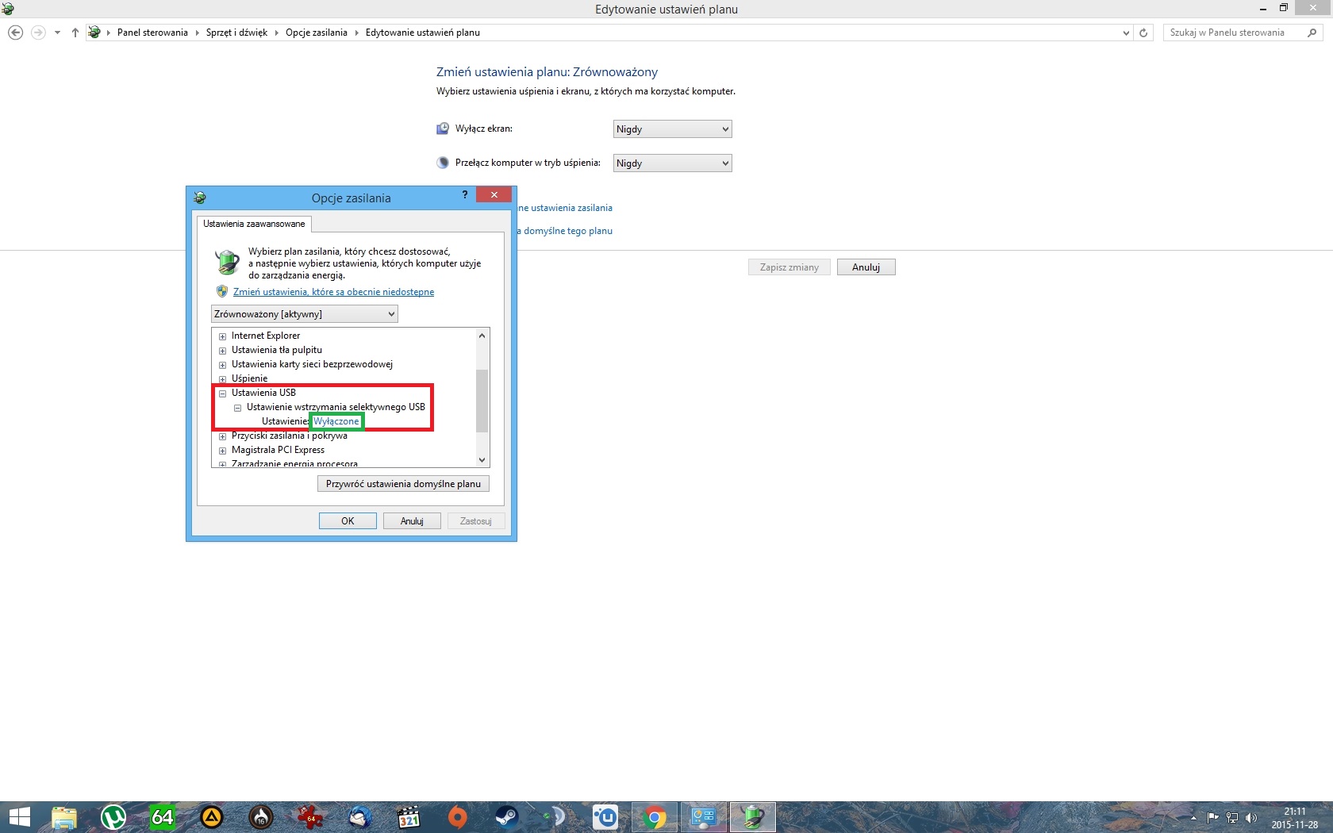Open the 'Wyłącz ekran' dropdown
Screen dimensions: 1333x833
[672, 129]
